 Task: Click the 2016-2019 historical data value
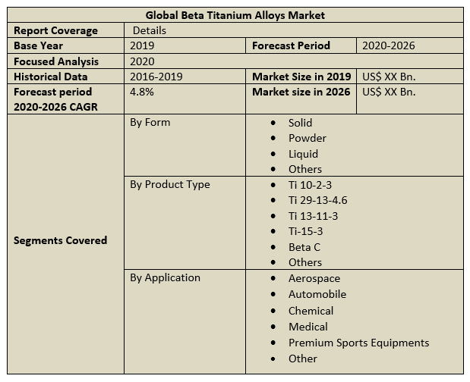click(x=156, y=77)
